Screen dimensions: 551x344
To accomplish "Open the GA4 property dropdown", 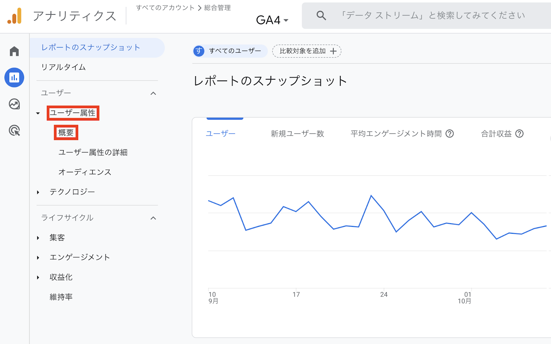I will (272, 20).
